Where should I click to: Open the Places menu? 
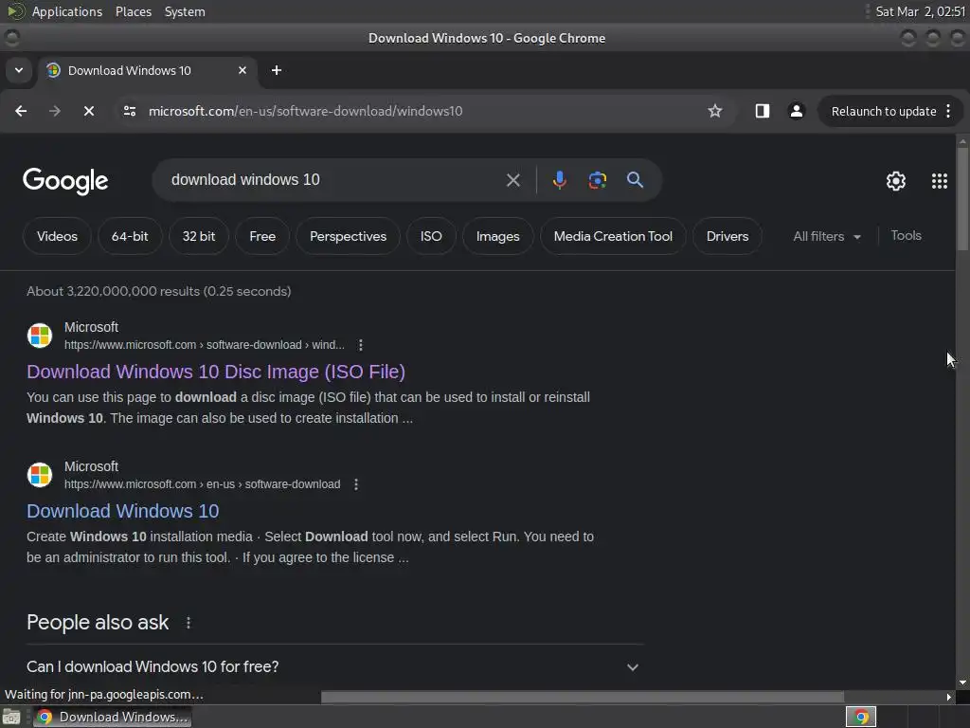134,11
